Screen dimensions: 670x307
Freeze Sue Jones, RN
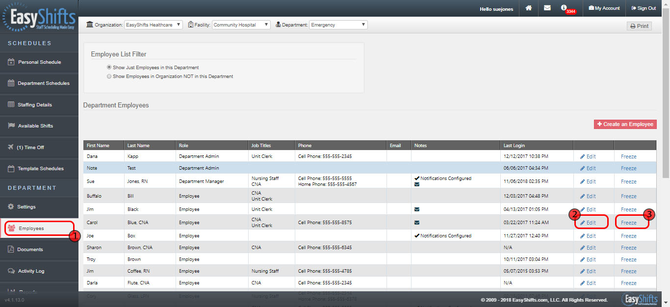pos(629,181)
